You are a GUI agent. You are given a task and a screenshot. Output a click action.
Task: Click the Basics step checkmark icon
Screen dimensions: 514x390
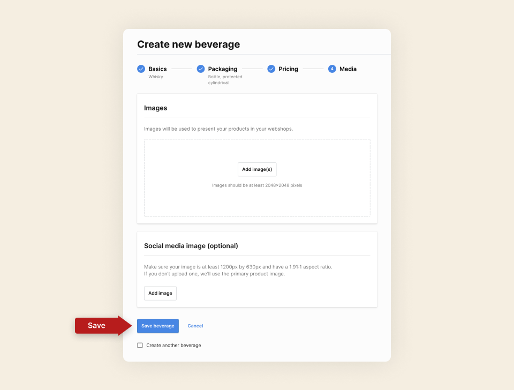coord(141,69)
